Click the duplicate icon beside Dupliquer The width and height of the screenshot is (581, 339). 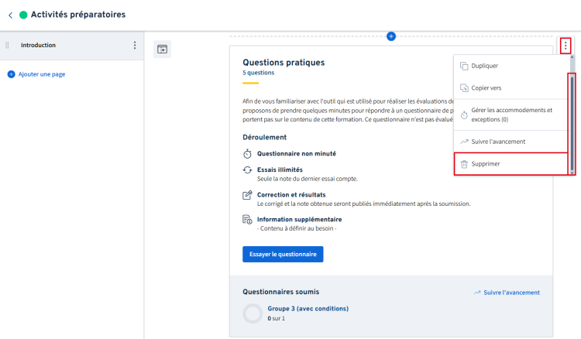(464, 66)
